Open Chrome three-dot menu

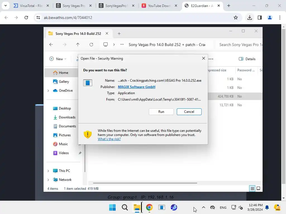click(x=280, y=18)
